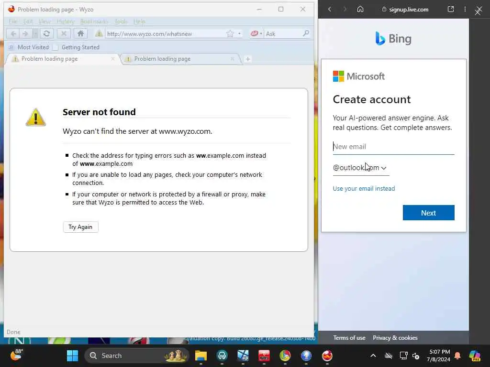Screen dimensions: 490x367
Task: Open Wyzo browser icon on taskbar
Action: (x=327, y=356)
